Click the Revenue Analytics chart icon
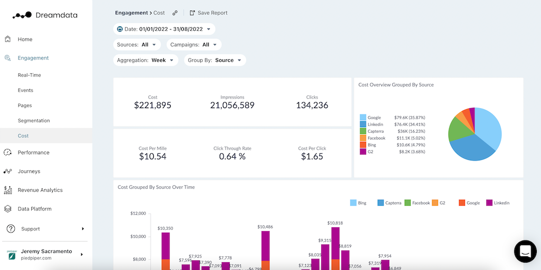 [8, 190]
